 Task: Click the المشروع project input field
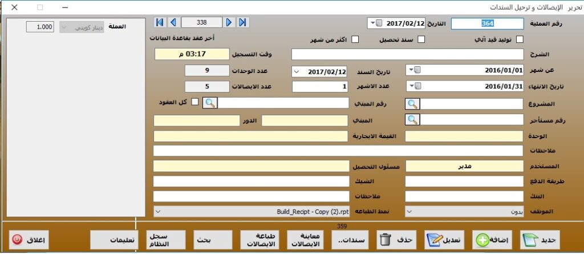point(472,104)
